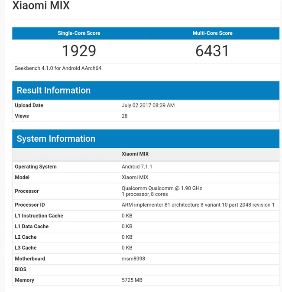Click the Model row label
Screen dimensions: 282x292
[22, 177]
